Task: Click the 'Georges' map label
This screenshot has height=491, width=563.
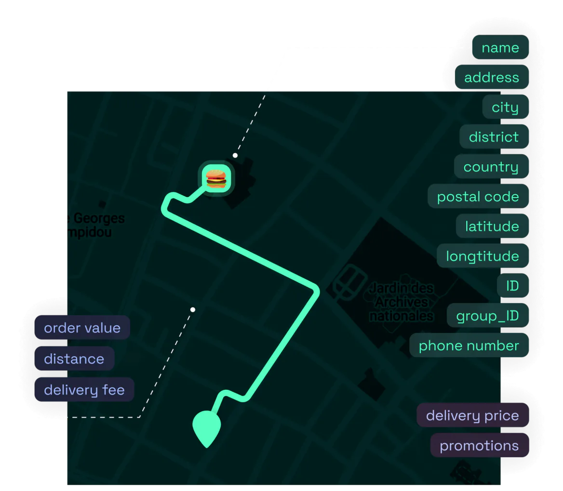Action: tap(99, 218)
